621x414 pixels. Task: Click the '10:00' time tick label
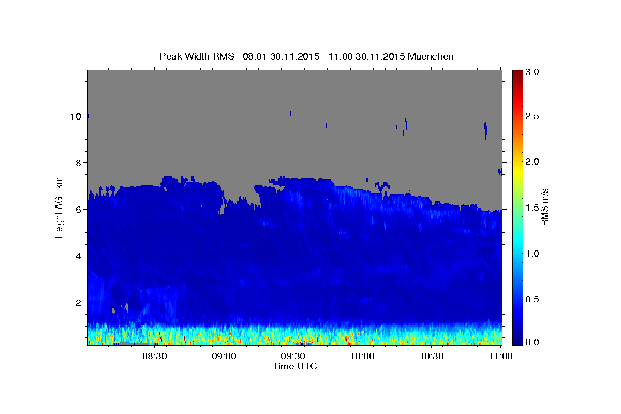[x=362, y=356]
